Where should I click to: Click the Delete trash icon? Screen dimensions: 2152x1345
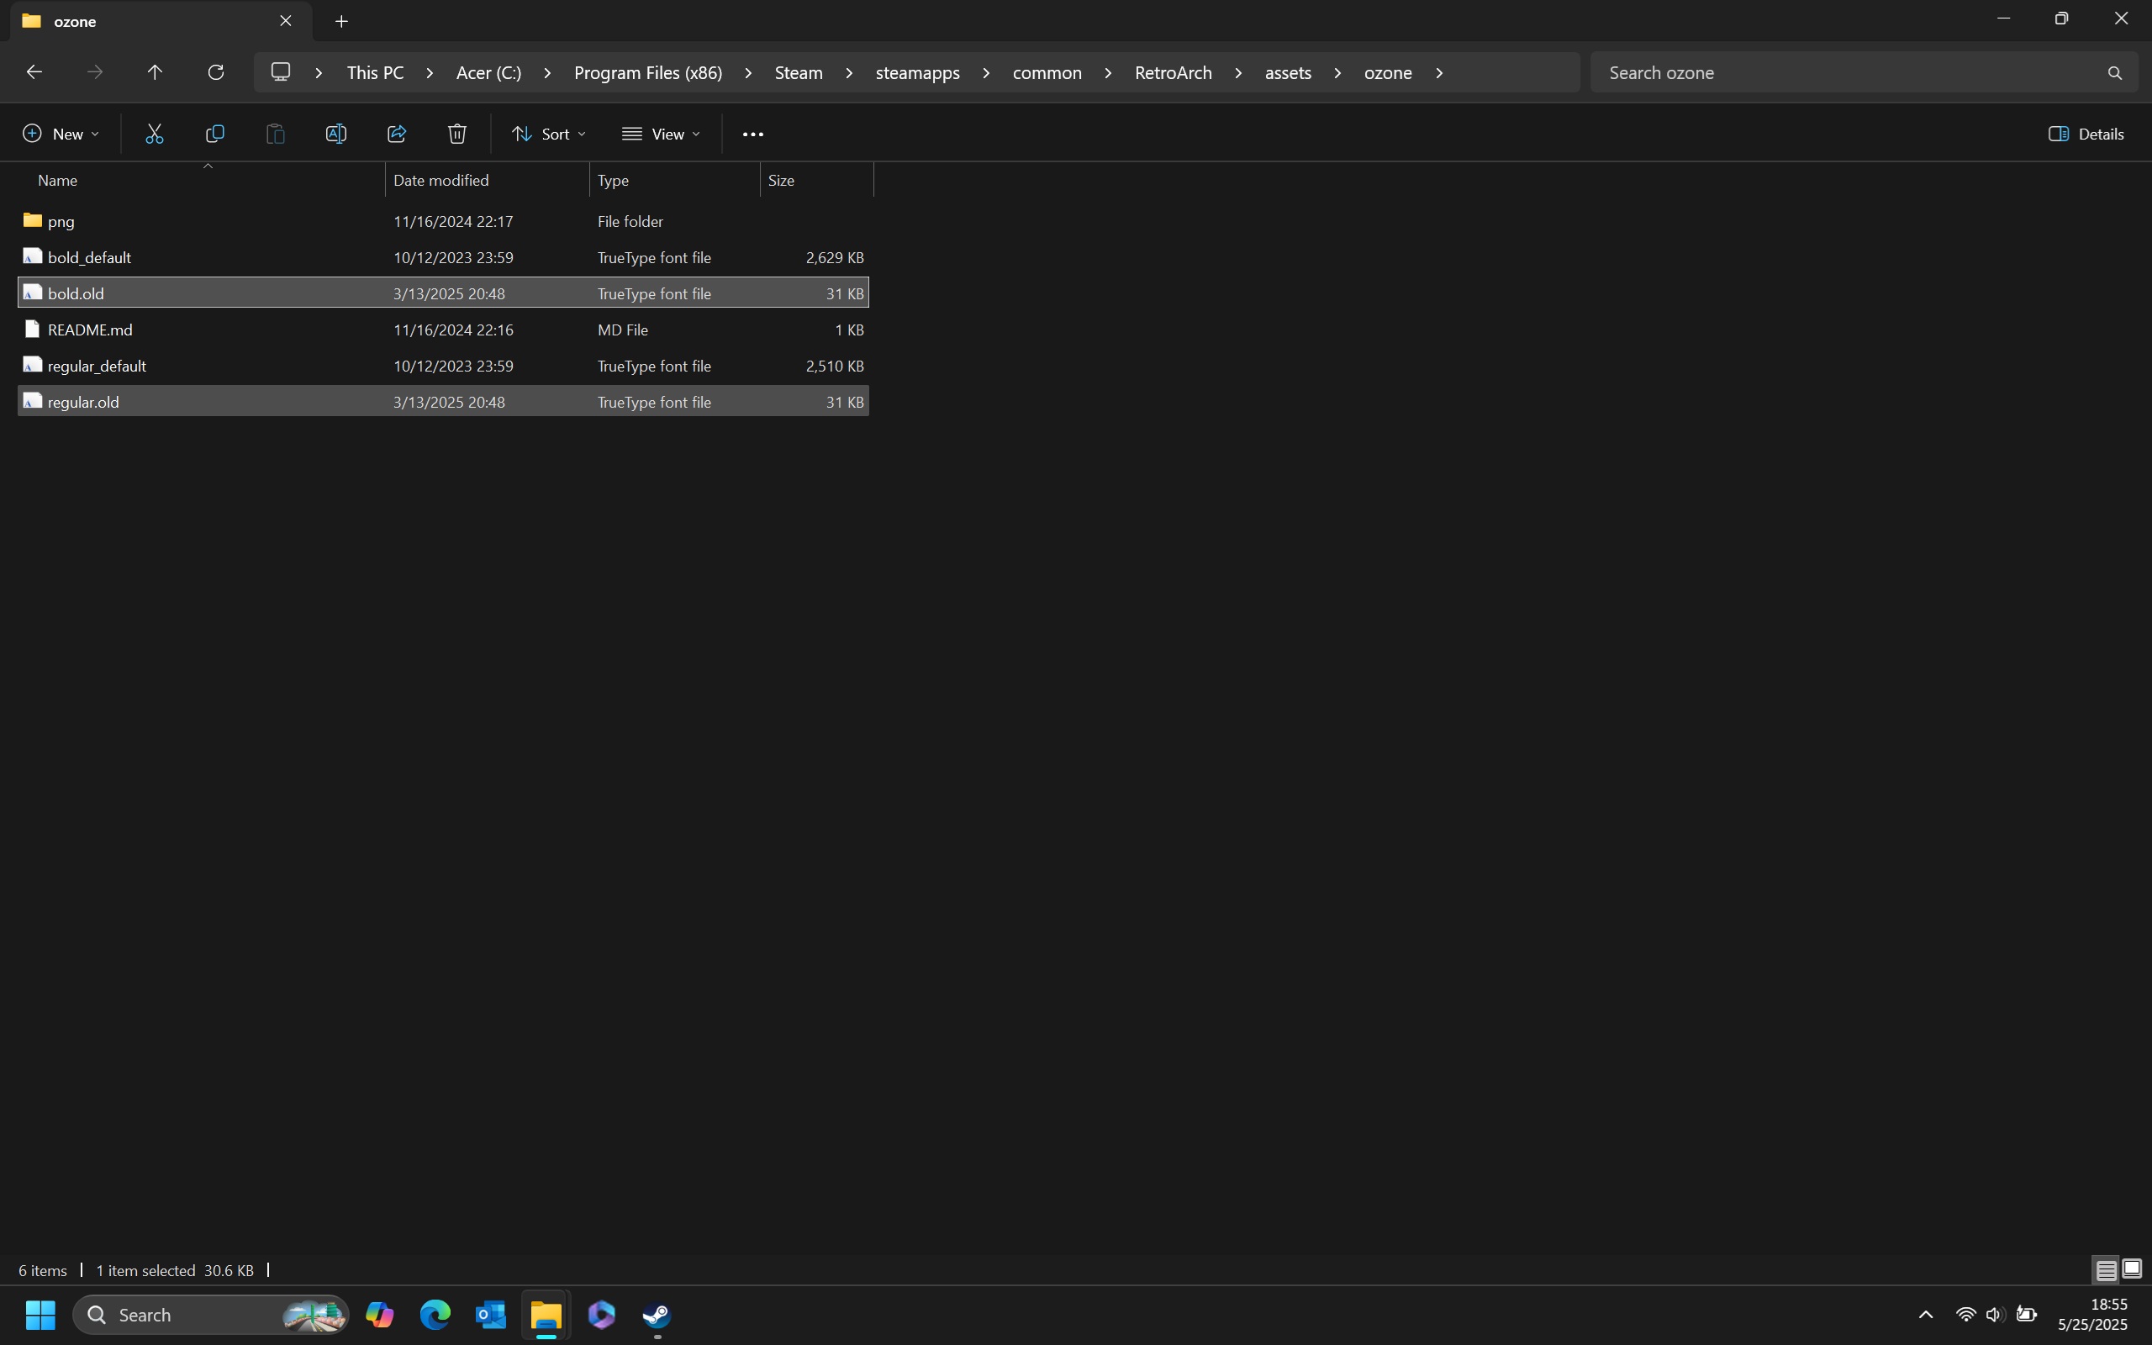pos(457,134)
